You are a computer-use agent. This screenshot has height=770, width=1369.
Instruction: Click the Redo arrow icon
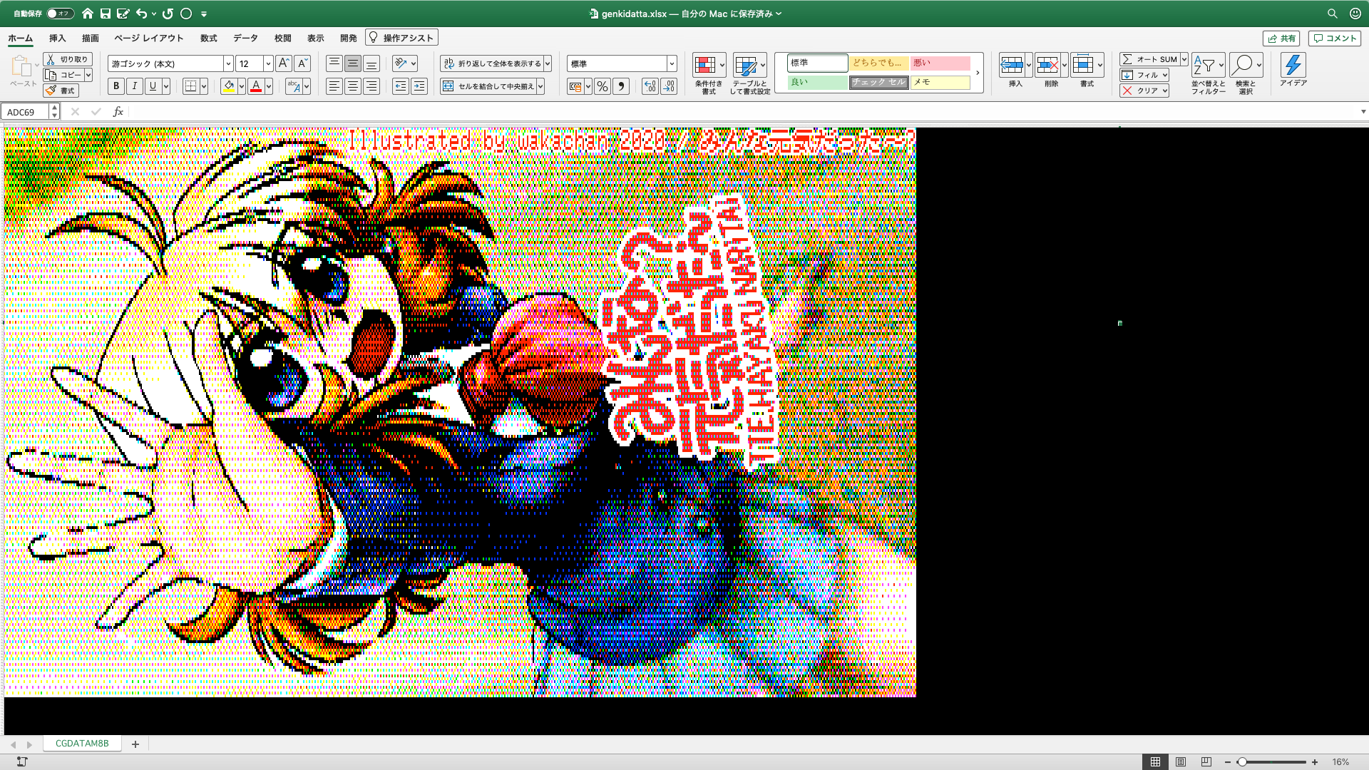(x=168, y=14)
